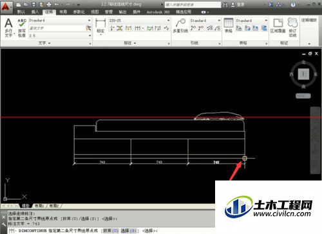Click the fourth small leader icon
322x234 pixels.
218,28
